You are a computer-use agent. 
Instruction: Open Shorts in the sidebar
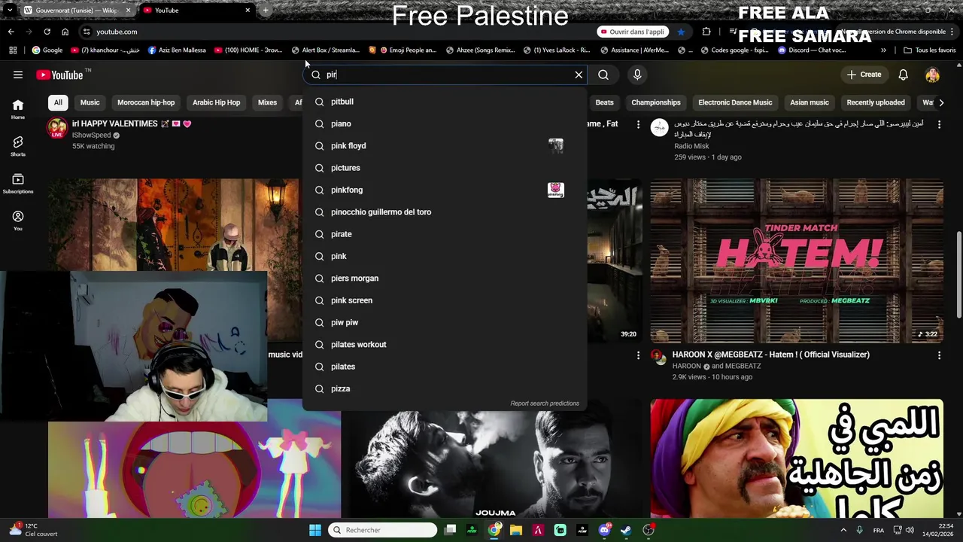coord(18,146)
